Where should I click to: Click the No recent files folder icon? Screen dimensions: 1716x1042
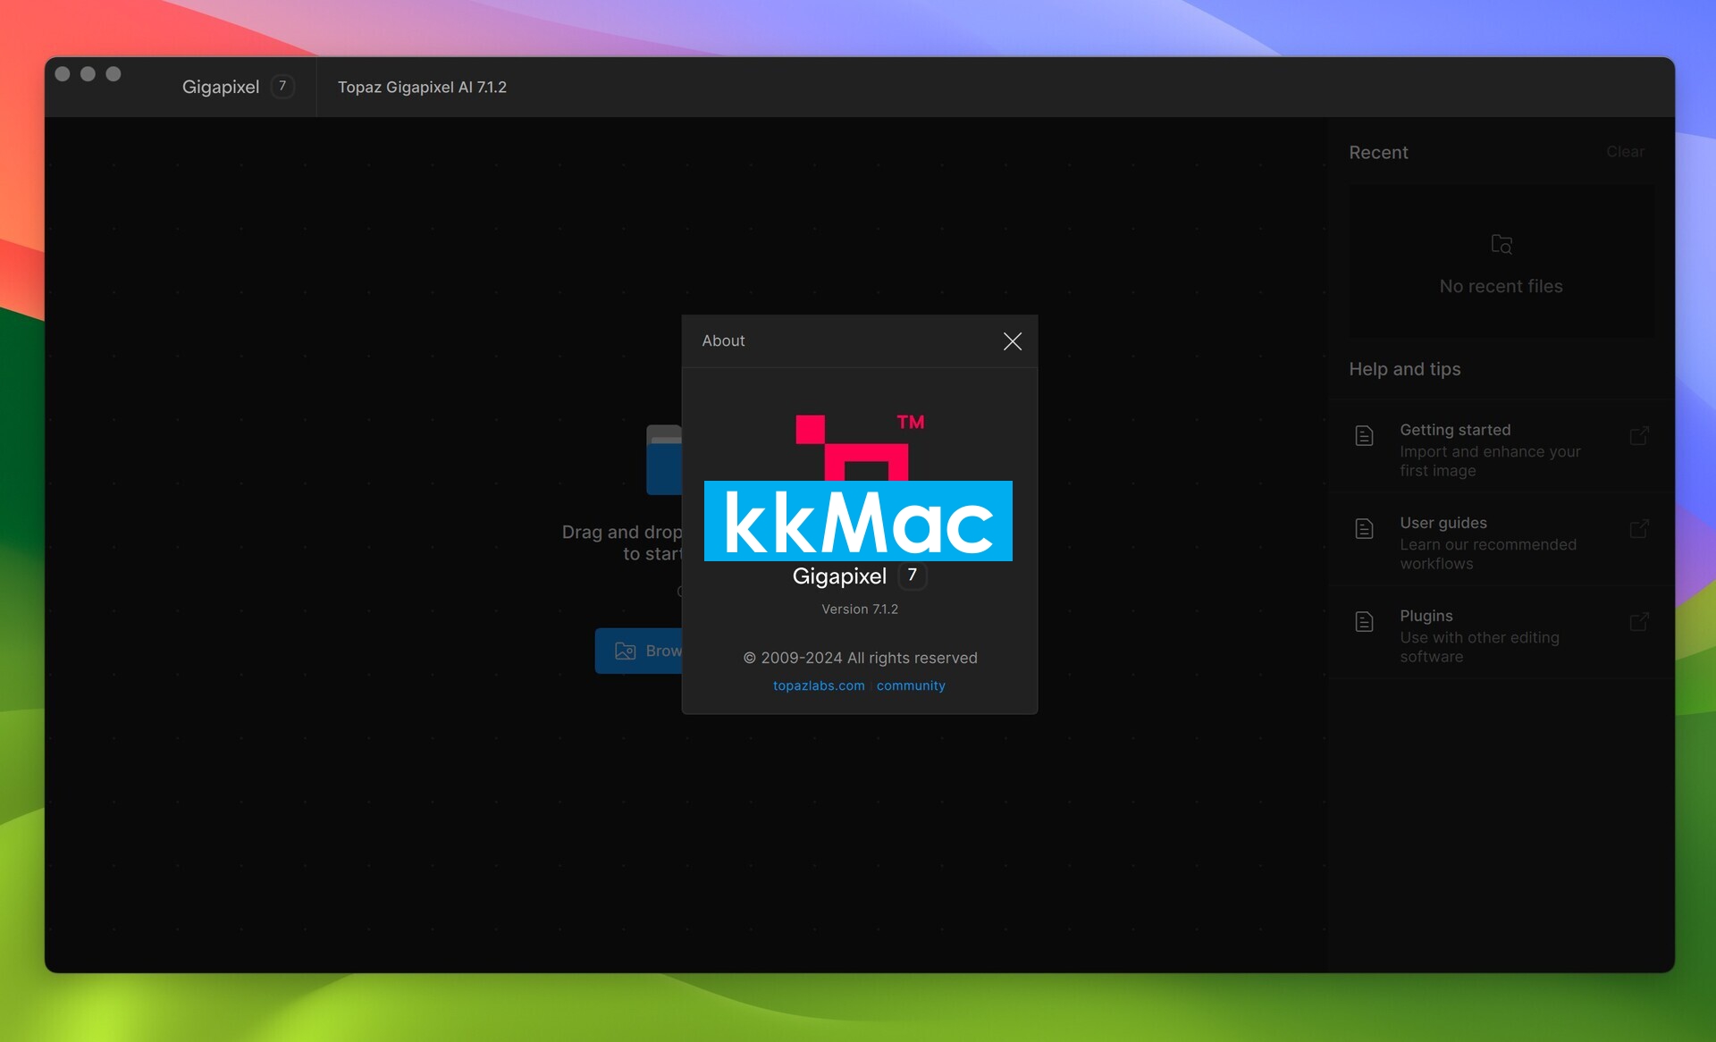1501,244
